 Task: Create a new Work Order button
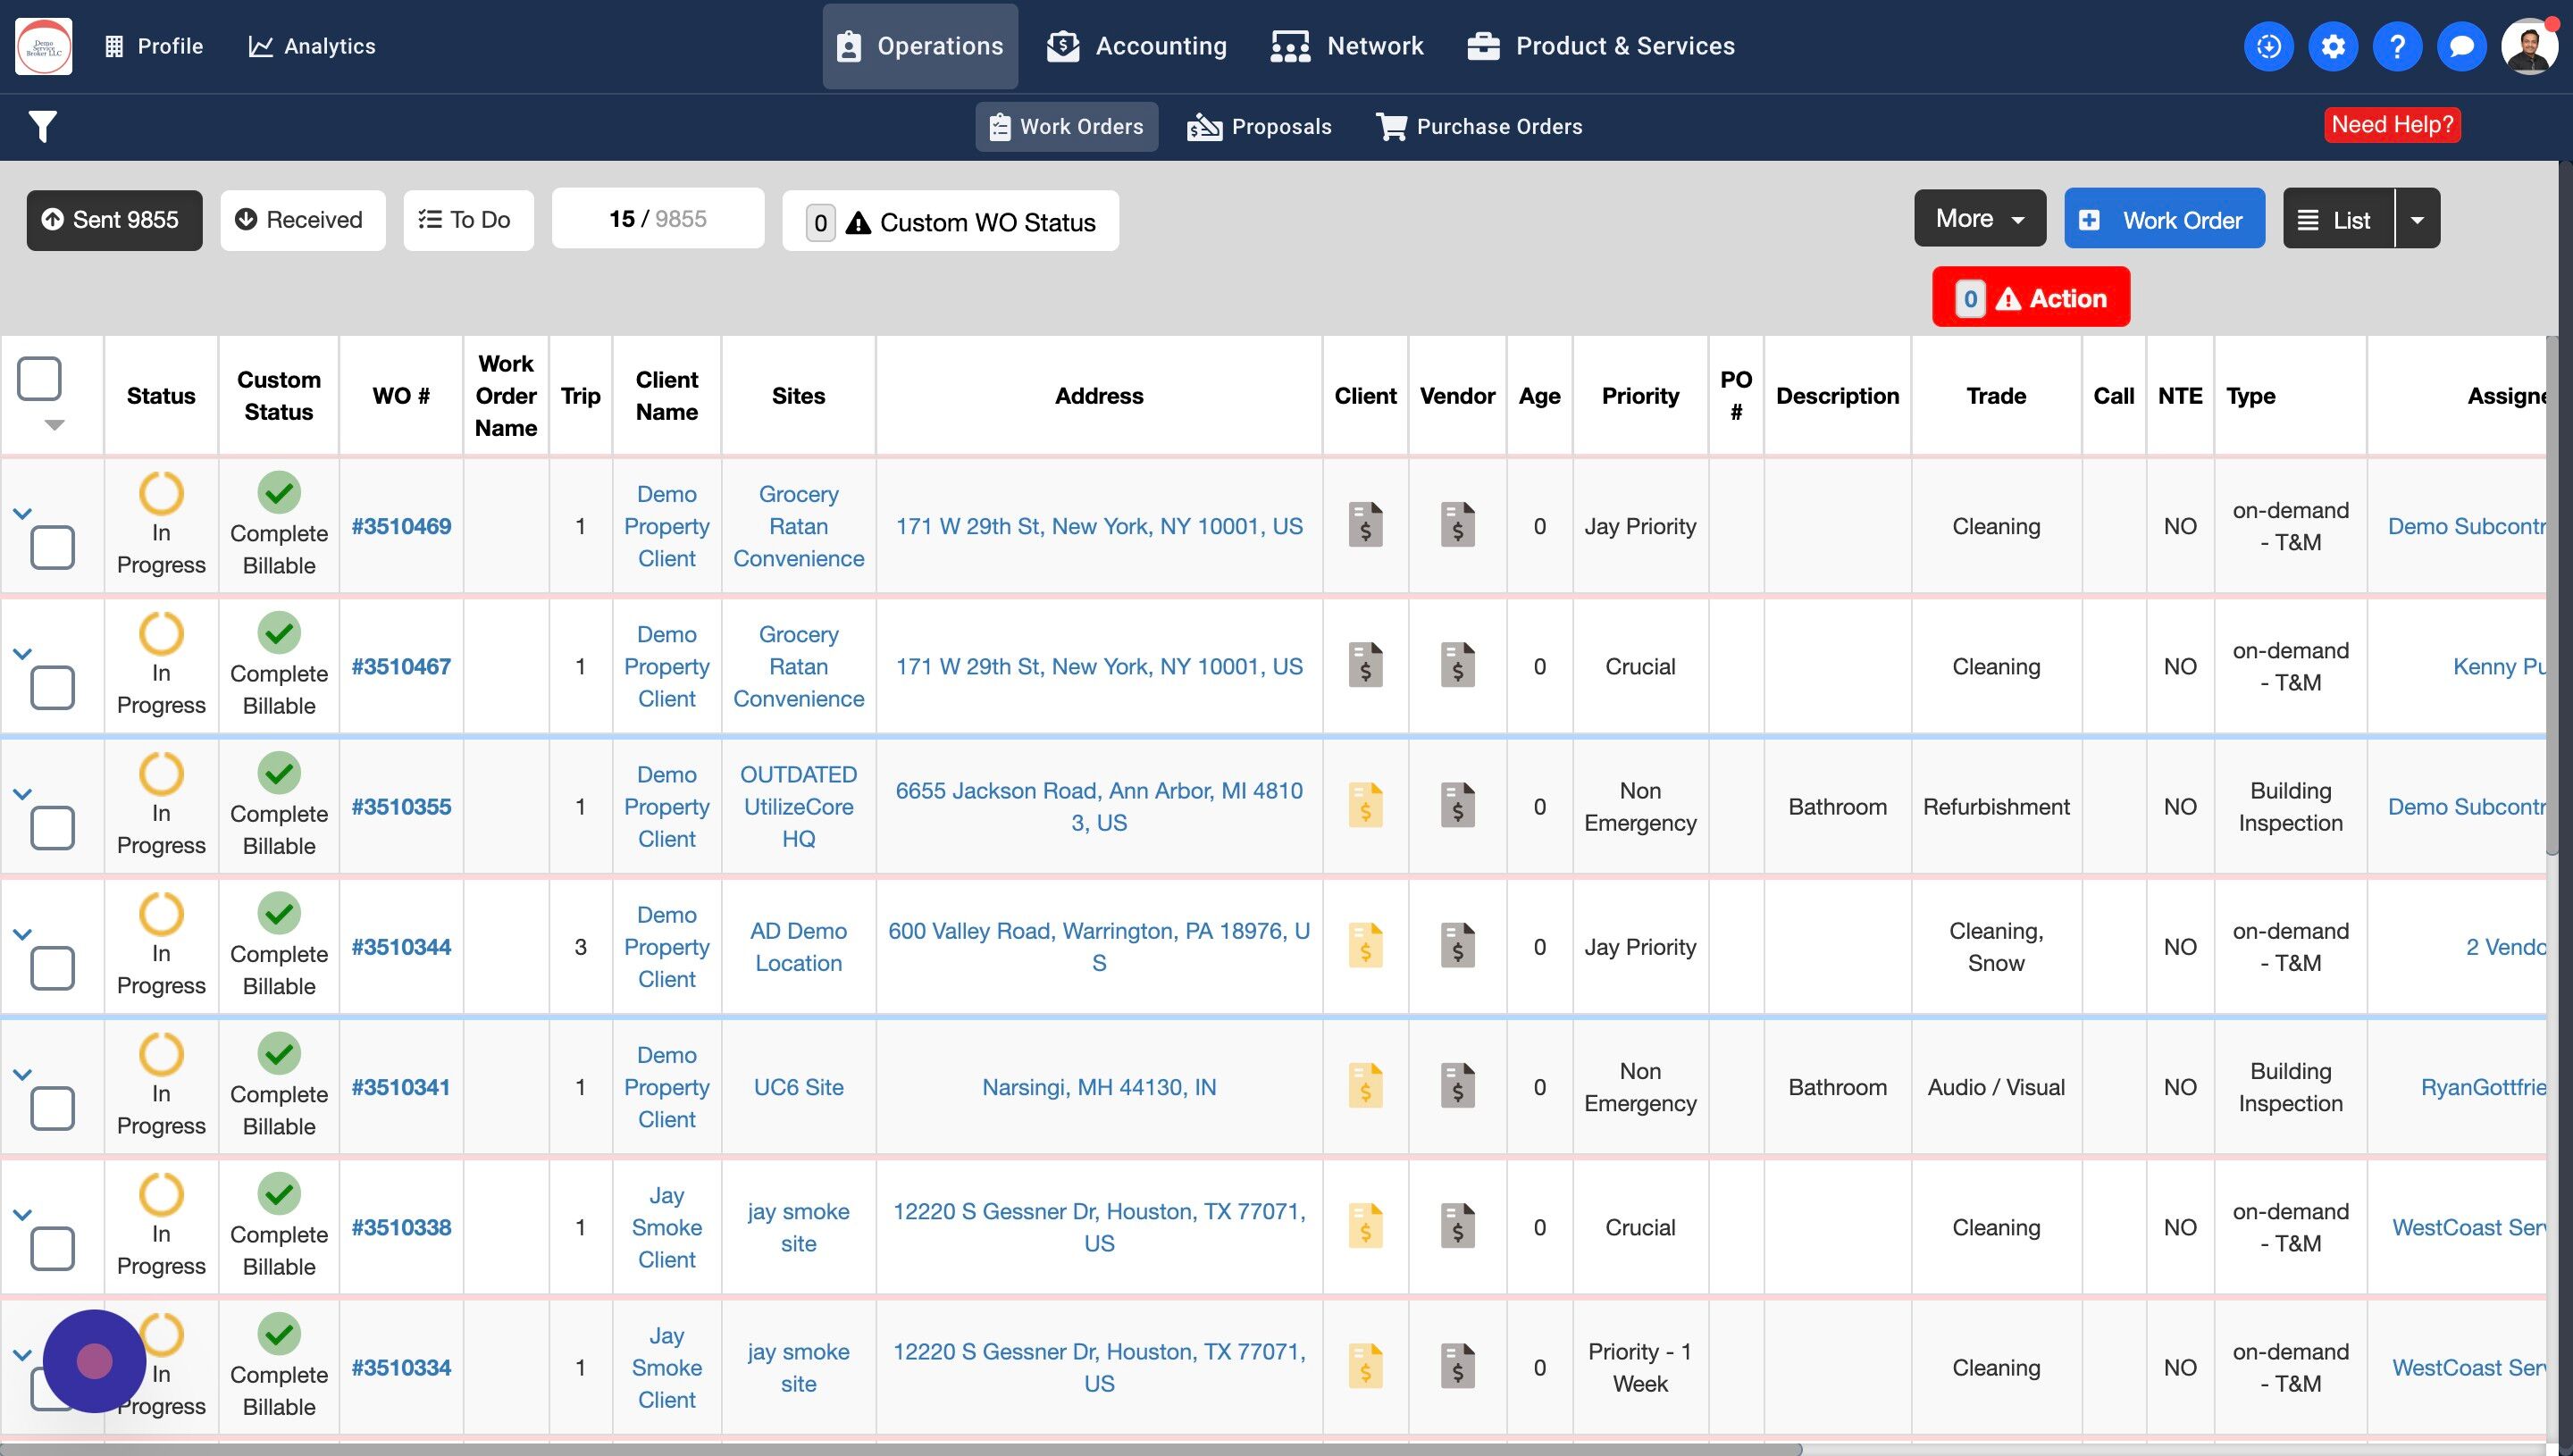tap(2163, 219)
